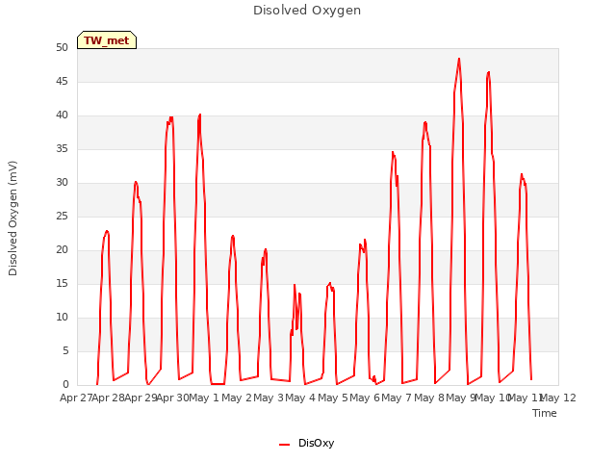Click the peak near 31 on May 11

click(x=522, y=174)
